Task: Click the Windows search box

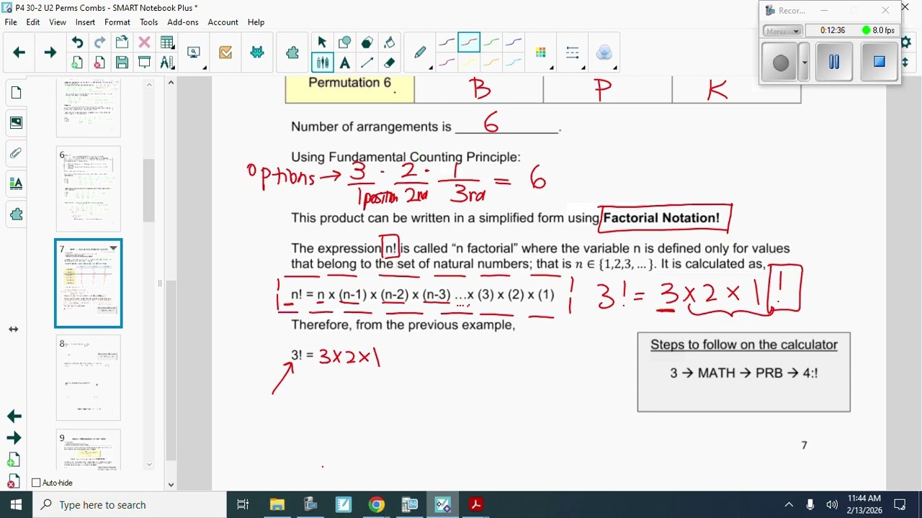Action: click(130, 505)
